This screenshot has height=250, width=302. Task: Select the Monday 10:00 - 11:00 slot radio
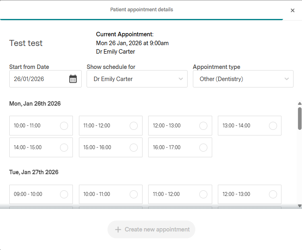[x=64, y=126]
